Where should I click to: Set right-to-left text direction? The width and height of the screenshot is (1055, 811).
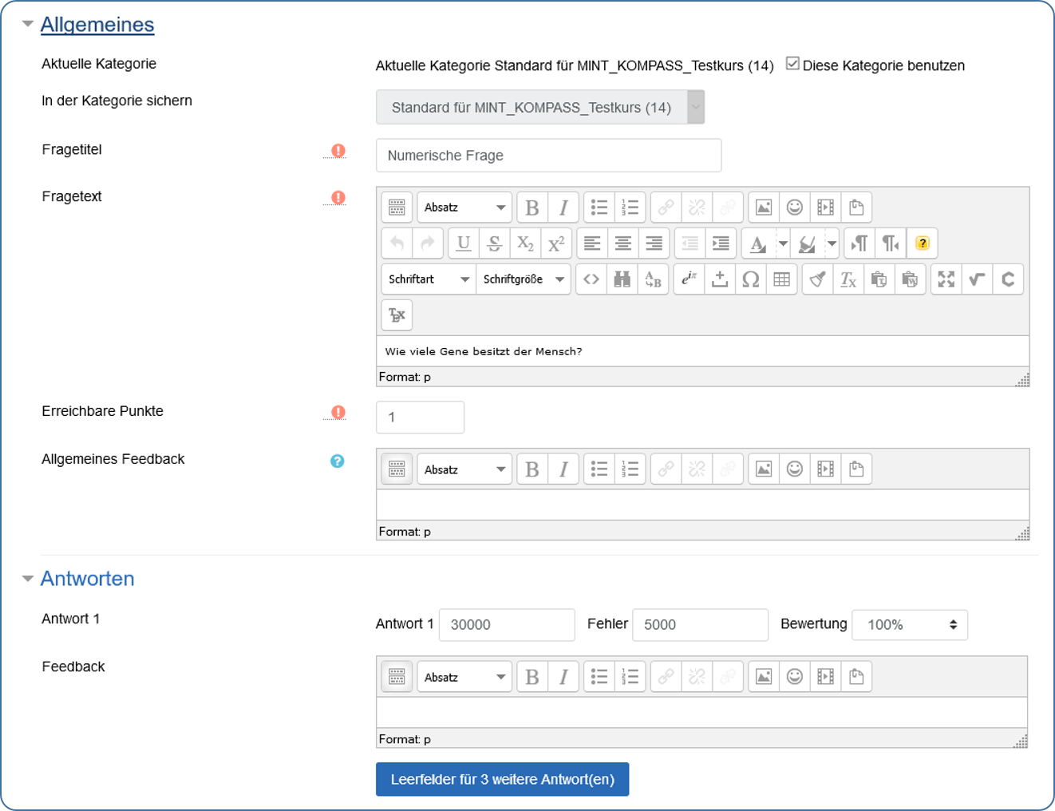[x=891, y=243]
